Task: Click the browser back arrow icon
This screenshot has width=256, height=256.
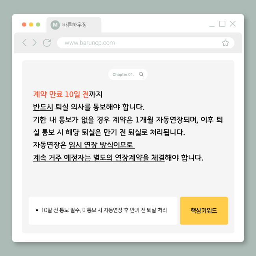Action: point(24,43)
